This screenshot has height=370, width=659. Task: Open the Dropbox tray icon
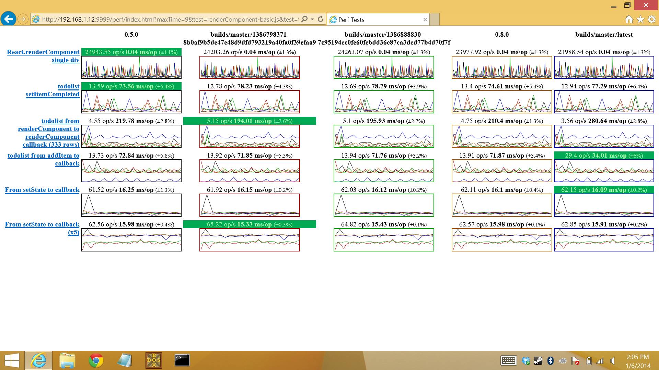tap(526, 361)
